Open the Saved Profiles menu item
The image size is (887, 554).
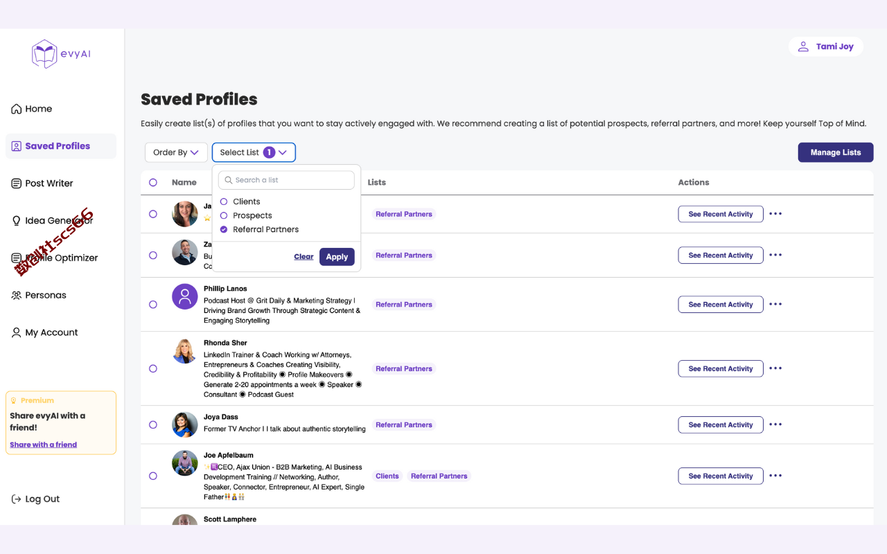point(58,146)
